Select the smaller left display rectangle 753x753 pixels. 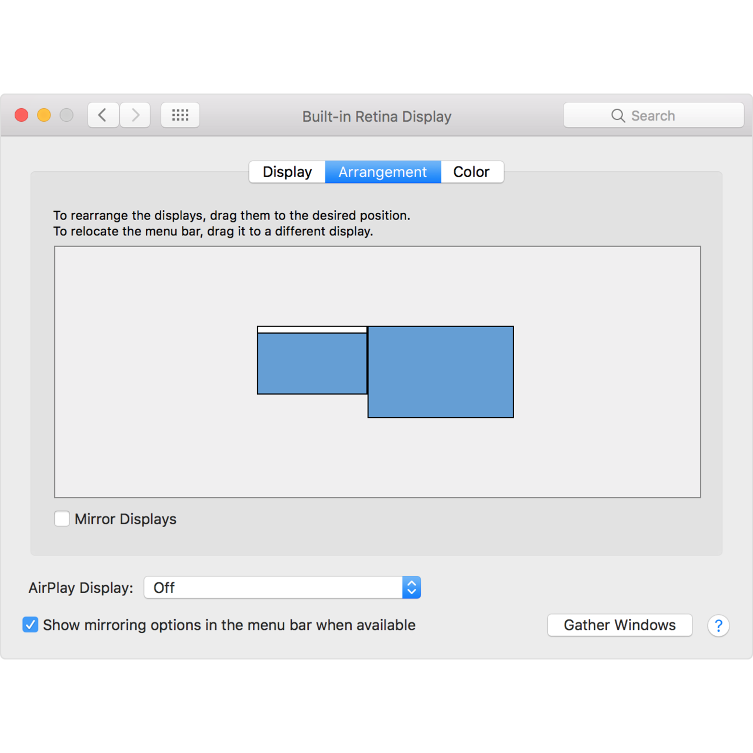click(312, 364)
